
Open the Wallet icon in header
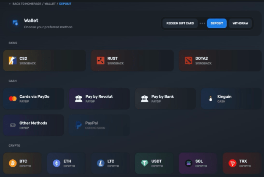click(15, 23)
